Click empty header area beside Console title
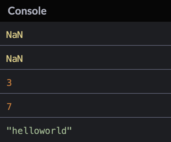 109,11
